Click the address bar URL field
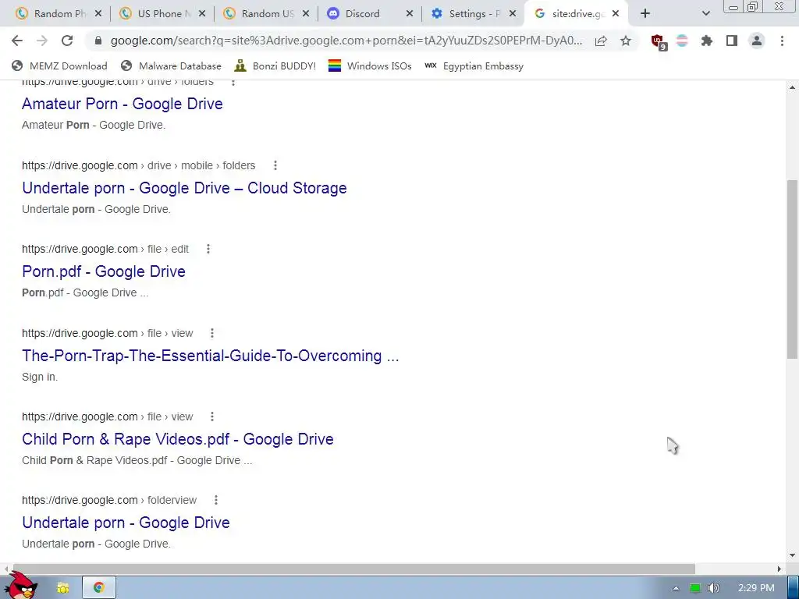 (346, 41)
